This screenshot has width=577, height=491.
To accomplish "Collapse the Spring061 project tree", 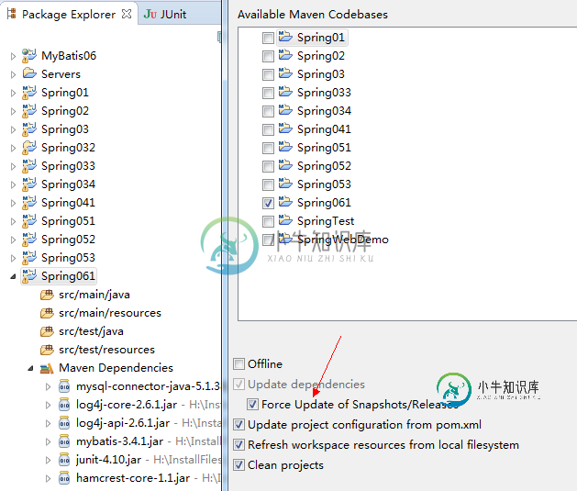I will pyautogui.click(x=13, y=276).
